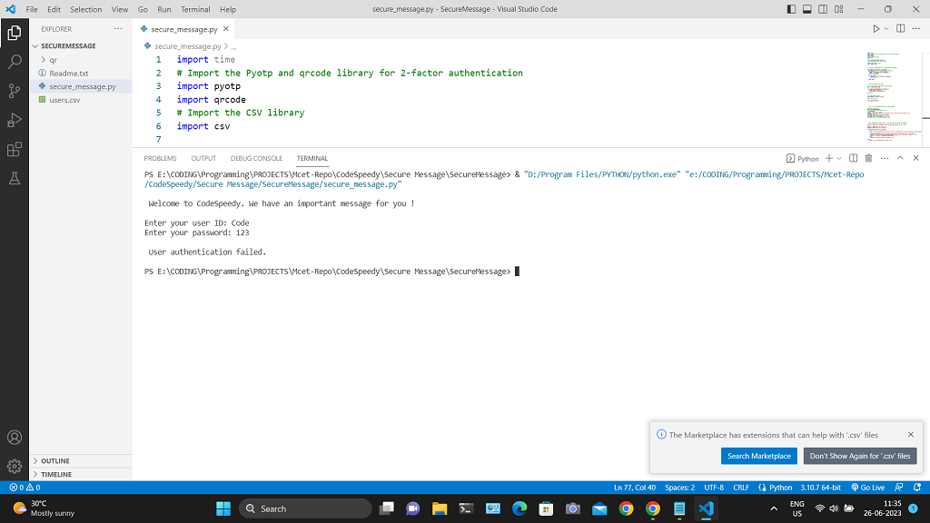This screenshot has width=930, height=523.
Task: Open the View menu
Action: pos(120,9)
